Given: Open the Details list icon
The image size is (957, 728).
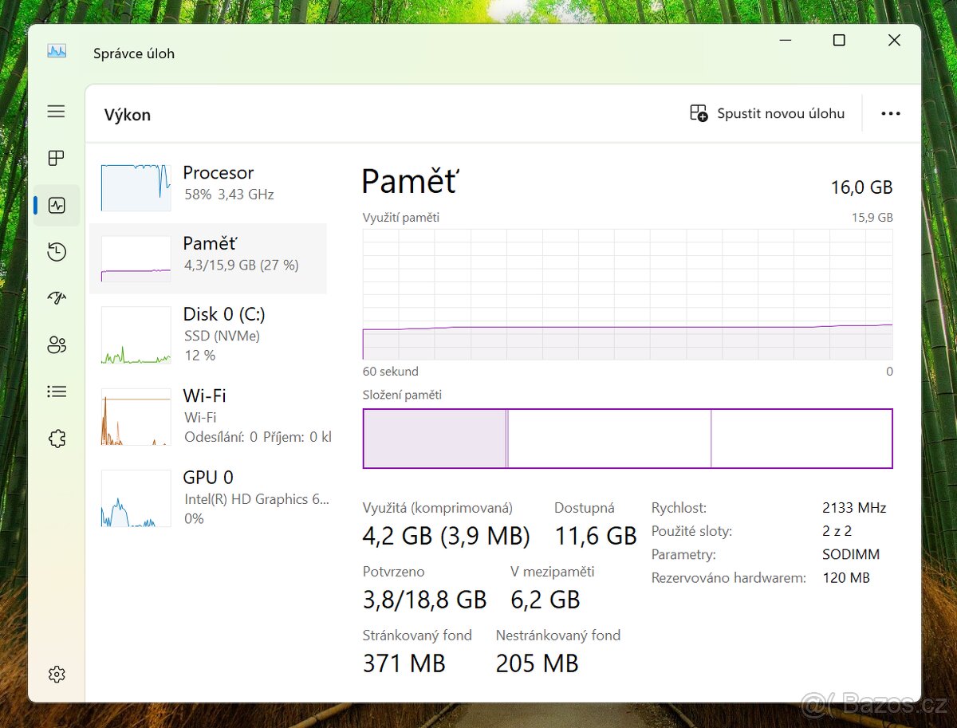Looking at the screenshot, I should click(56, 392).
